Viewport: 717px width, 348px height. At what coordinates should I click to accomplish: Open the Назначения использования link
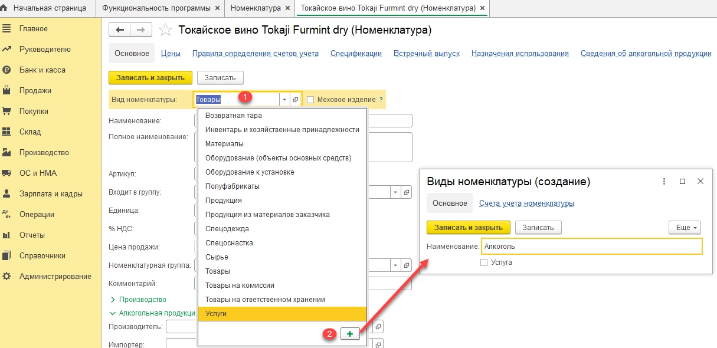click(520, 53)
